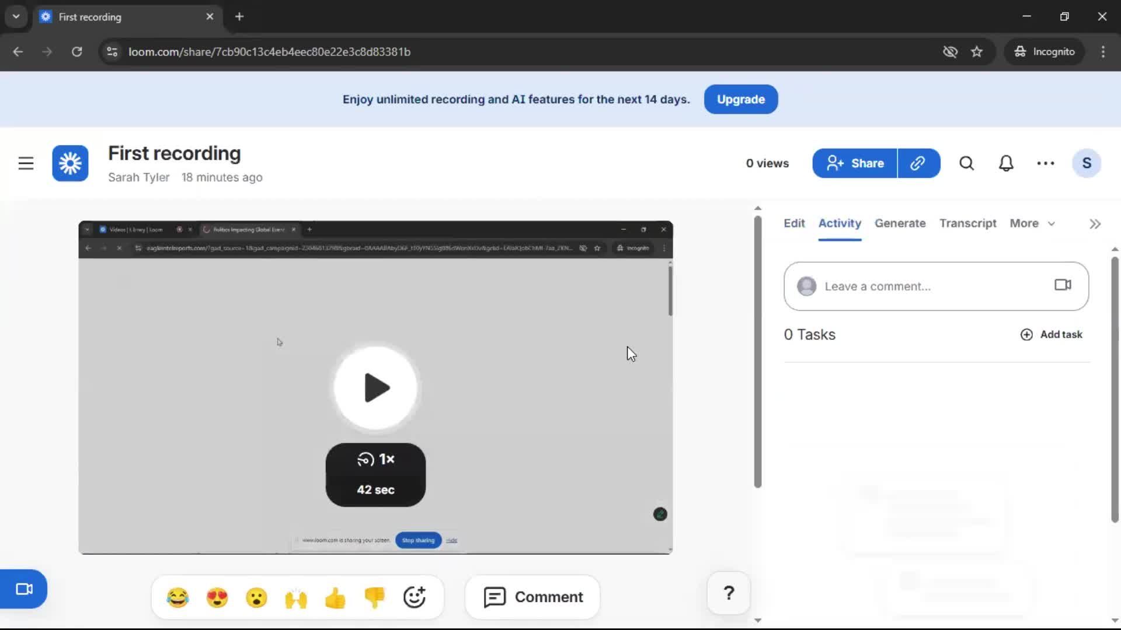View your notifications

pos(1006,163)
